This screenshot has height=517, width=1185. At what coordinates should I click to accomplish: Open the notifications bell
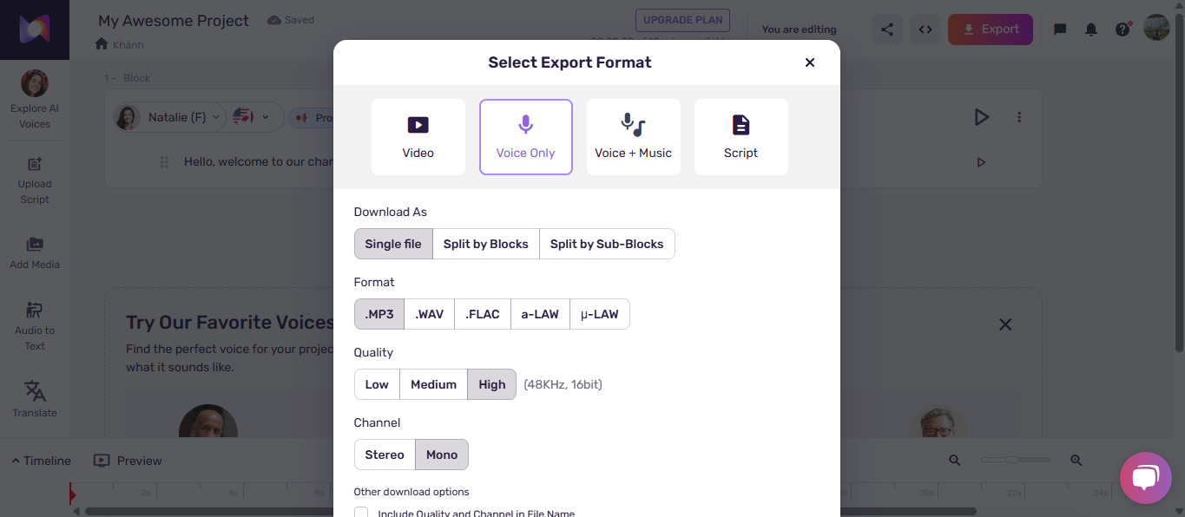(x=1091, y=29)
